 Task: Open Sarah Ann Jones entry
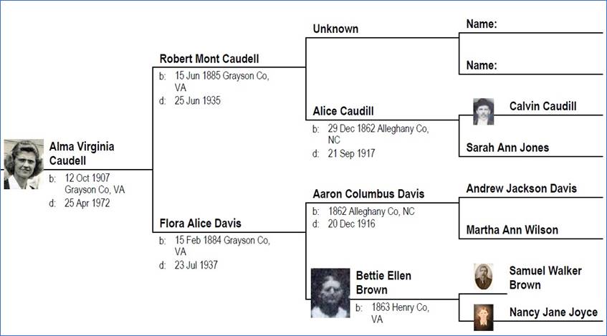(x=507, y=148)
